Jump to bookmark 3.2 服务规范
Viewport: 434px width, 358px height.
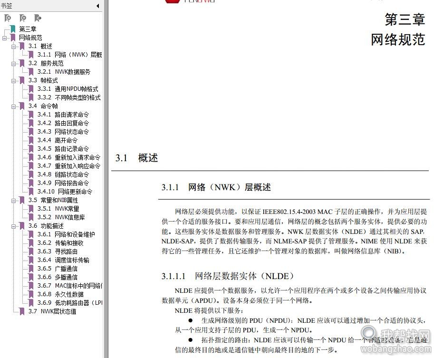click(46, 63)
